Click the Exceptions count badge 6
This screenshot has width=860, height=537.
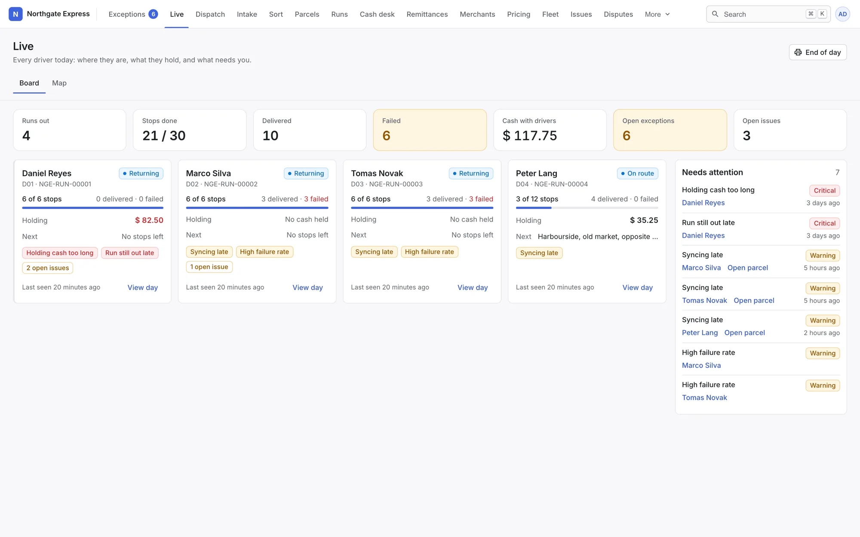[x=153, y=14]
